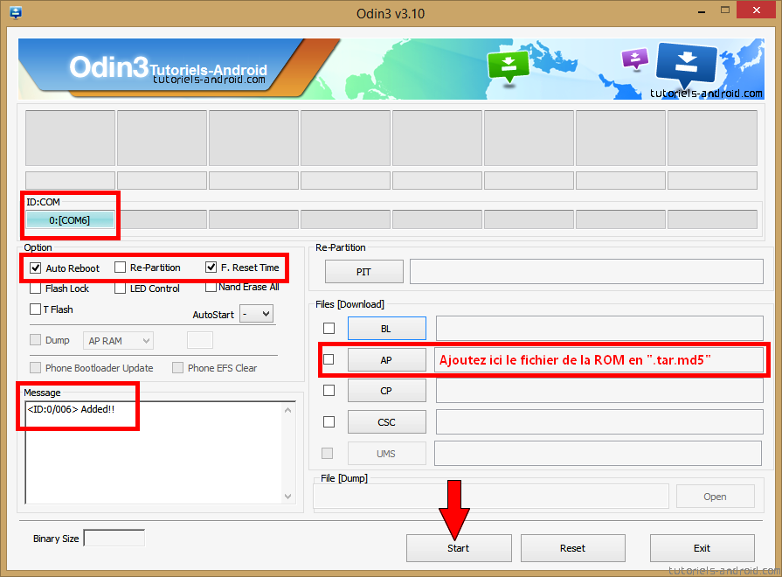This screenshot has height=577, width=782.
Task: Toggle the Auto Reboot checkbox
Action: [x=36, y=268]
